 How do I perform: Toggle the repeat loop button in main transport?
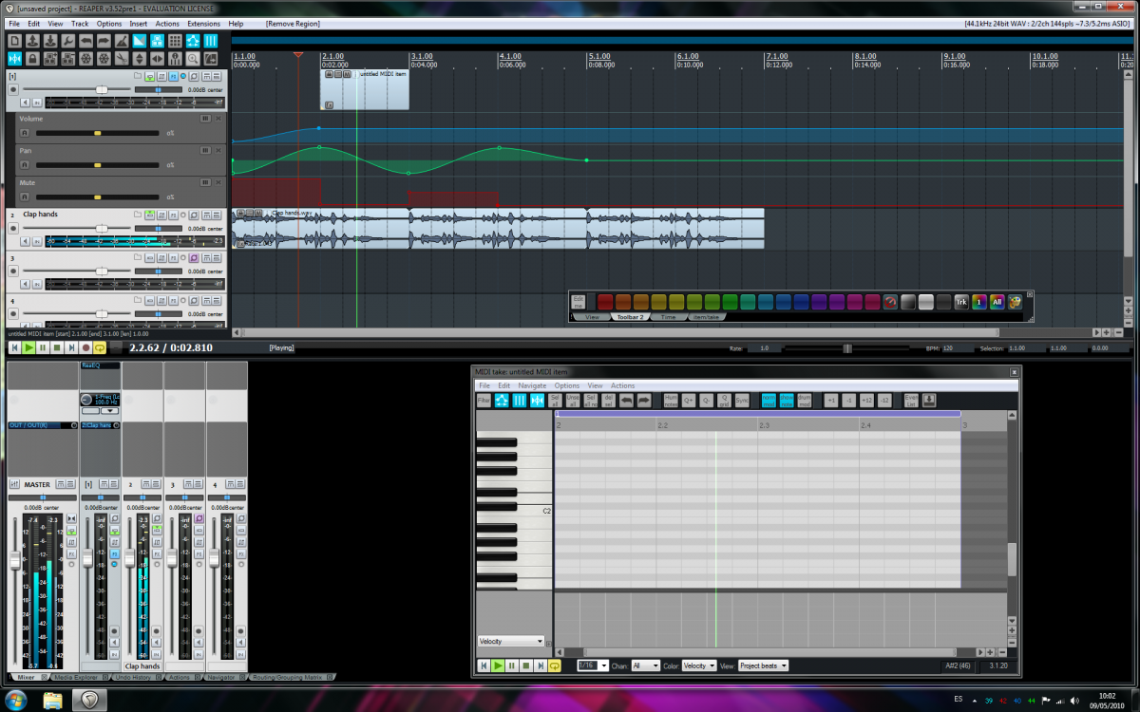click(100, 348)
